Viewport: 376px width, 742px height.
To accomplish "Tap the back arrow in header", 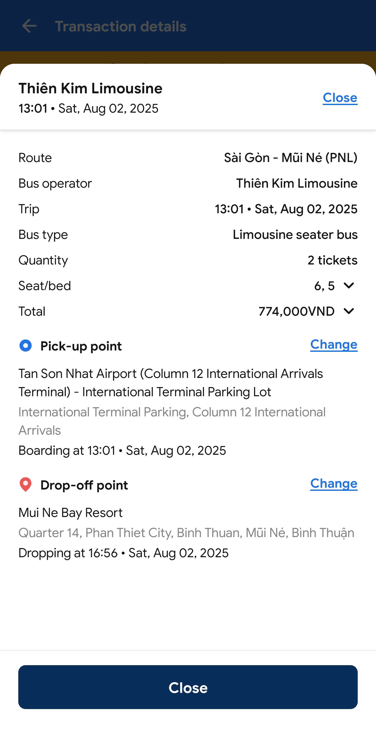I will coord(29,26).
